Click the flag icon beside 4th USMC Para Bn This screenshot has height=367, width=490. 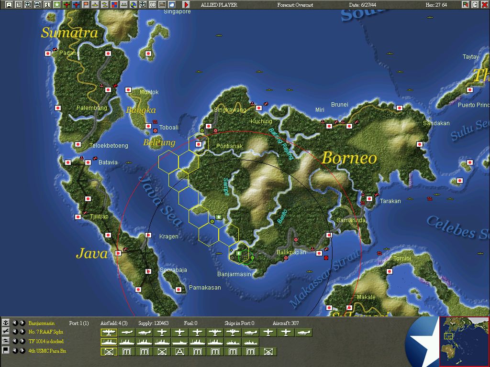click(x=6, y=350)
